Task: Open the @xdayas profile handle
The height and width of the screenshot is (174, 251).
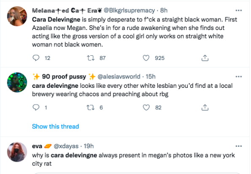Action: point(66,146)
